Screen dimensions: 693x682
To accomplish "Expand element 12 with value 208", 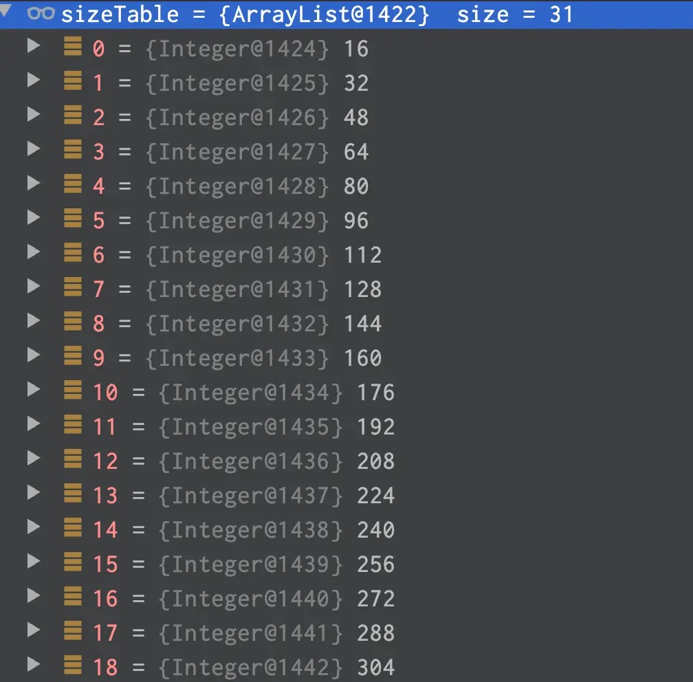I will pyautogui.click(x=34, y=458).
